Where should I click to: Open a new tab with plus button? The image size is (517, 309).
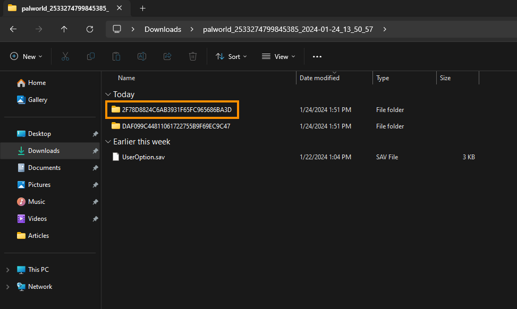click(x=143, y=8)
